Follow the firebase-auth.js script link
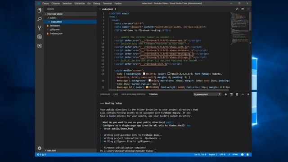Viewport: 288px width, 162px height. (164, 47)
